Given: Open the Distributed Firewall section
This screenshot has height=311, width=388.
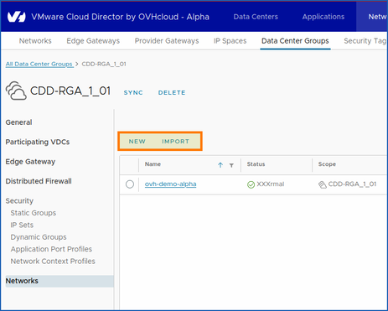Looking at the screenshot, I should (39, 181).
